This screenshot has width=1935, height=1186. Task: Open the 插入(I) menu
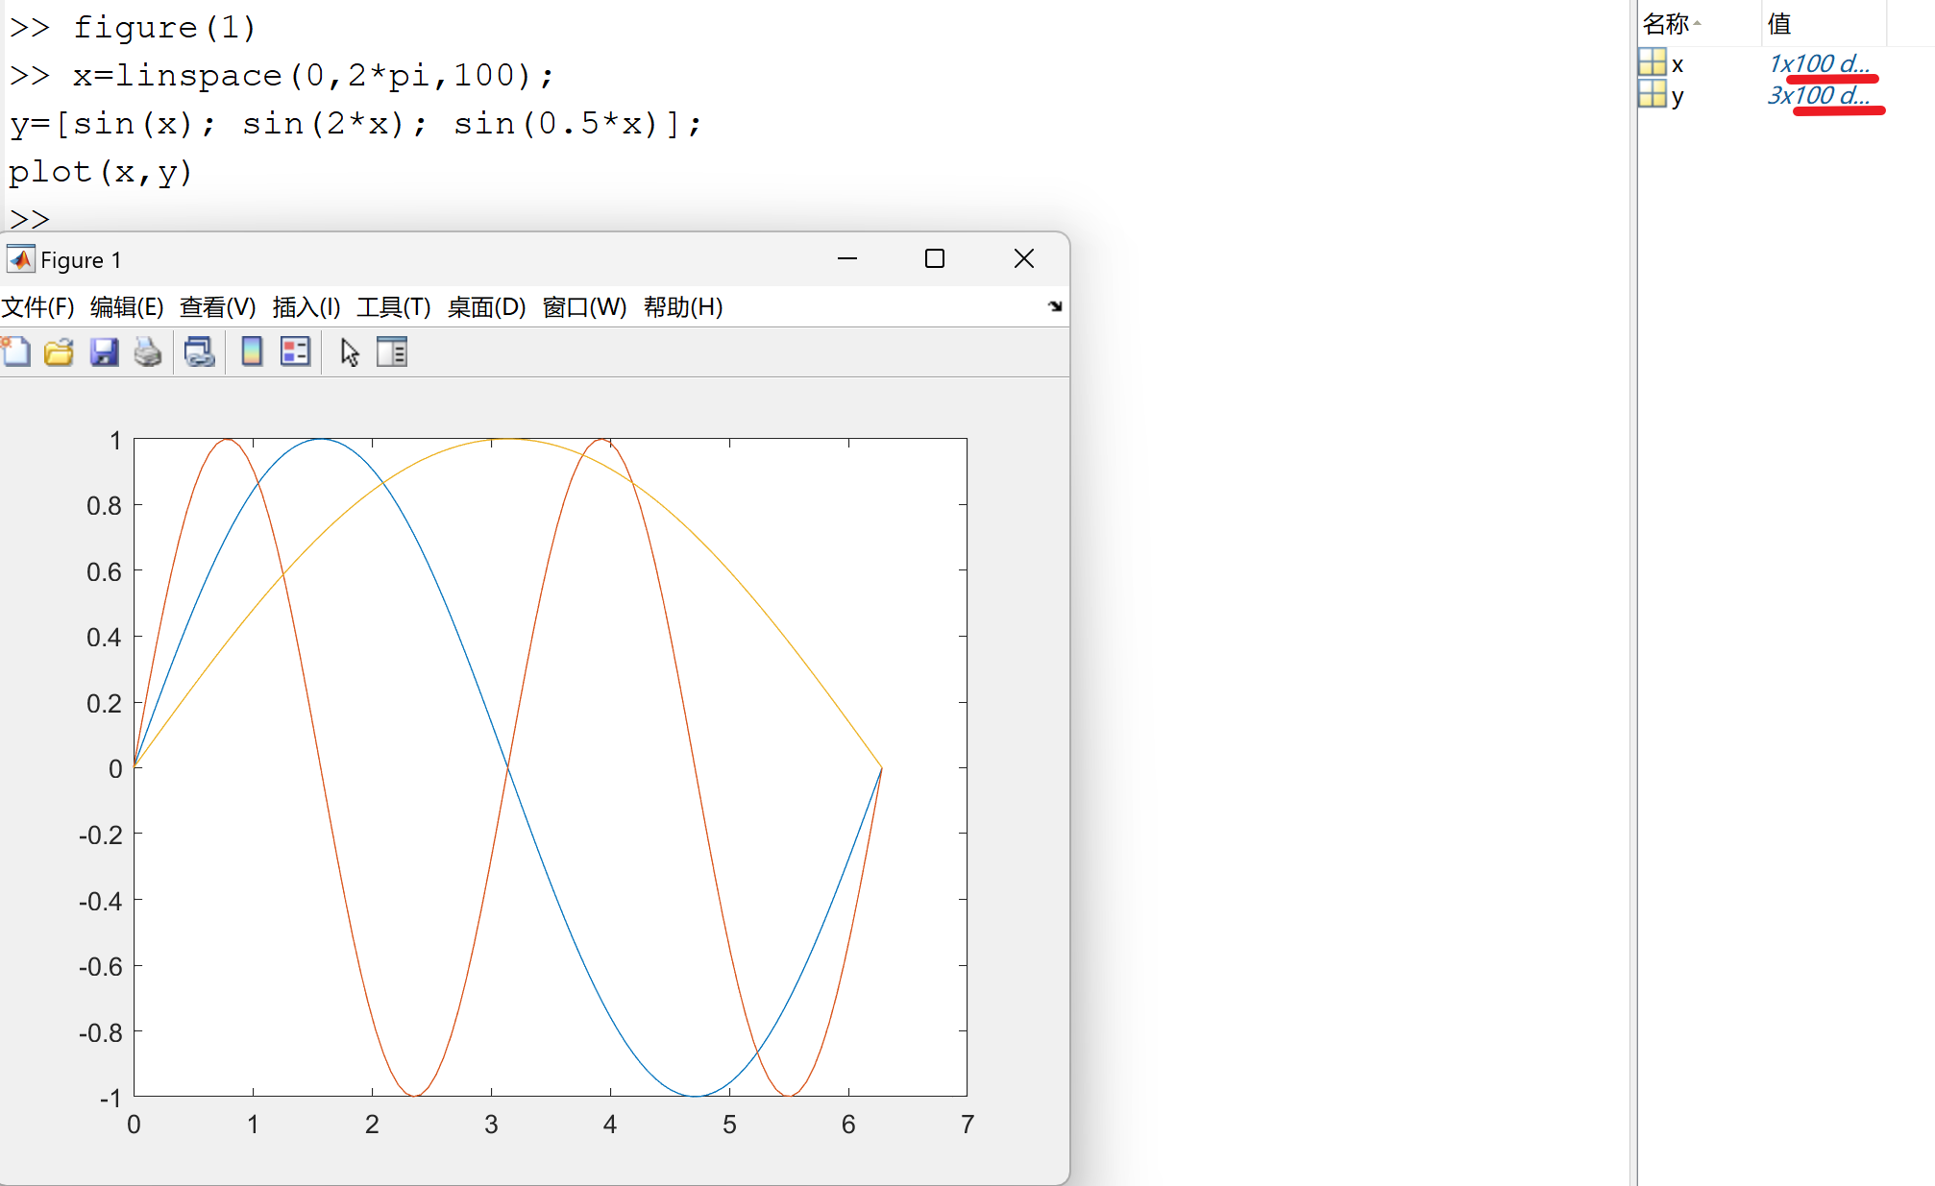[306, 307]
